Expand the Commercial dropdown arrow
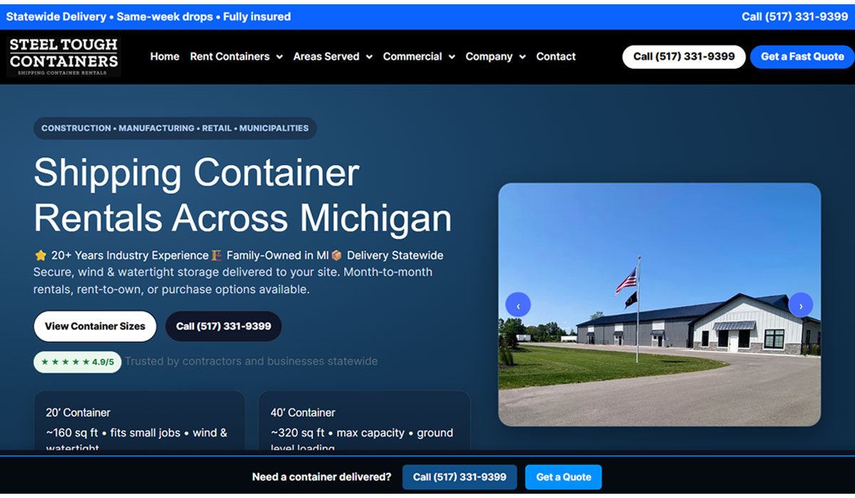 pyautogui.click(x=452, y=57)
